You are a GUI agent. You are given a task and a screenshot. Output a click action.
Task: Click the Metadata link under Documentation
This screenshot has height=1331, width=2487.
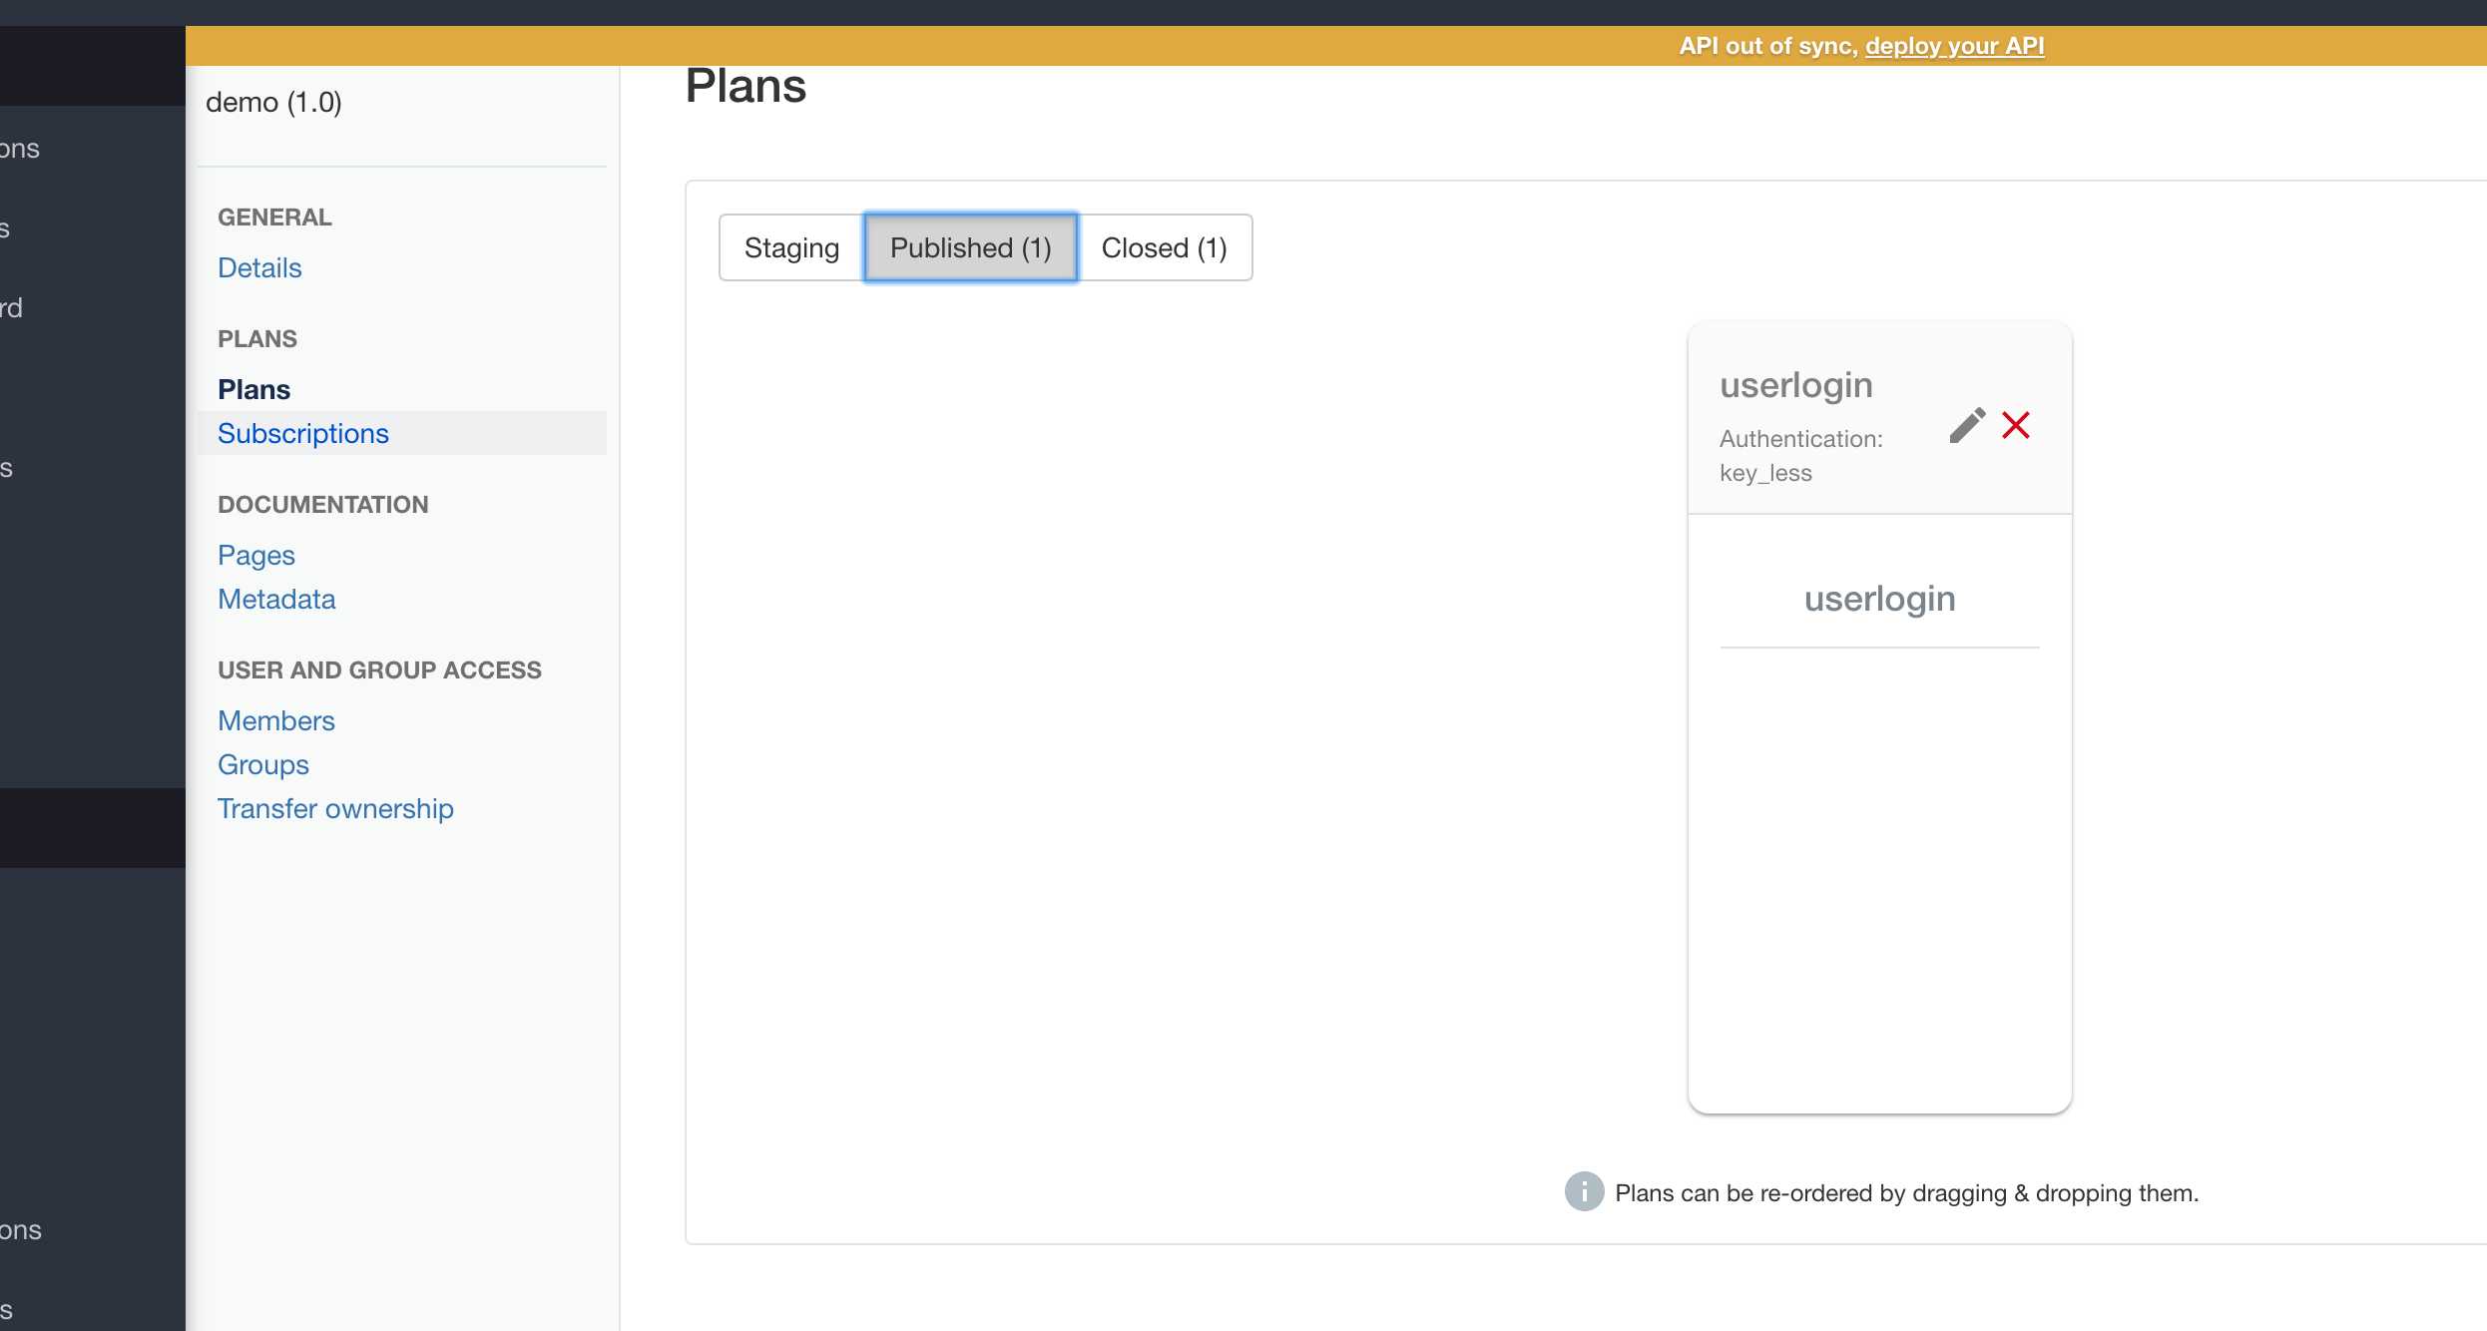click(276, 598)
